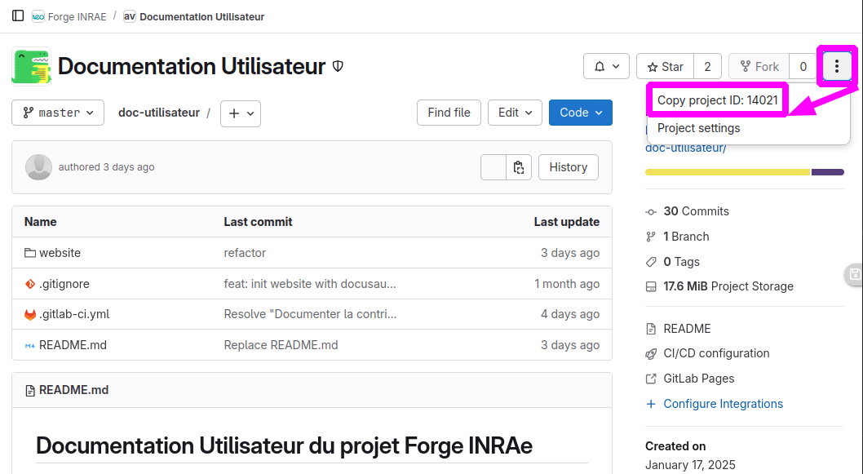Click the file icon in README.md preview header
The width and height of the screenshot is (863, 474).
tap(29, 390)
